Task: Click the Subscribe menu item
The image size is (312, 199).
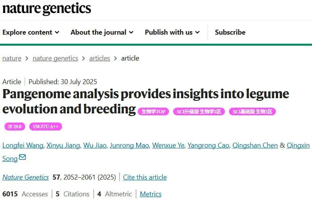Action: pyautogui.click(x=230, y=32)
